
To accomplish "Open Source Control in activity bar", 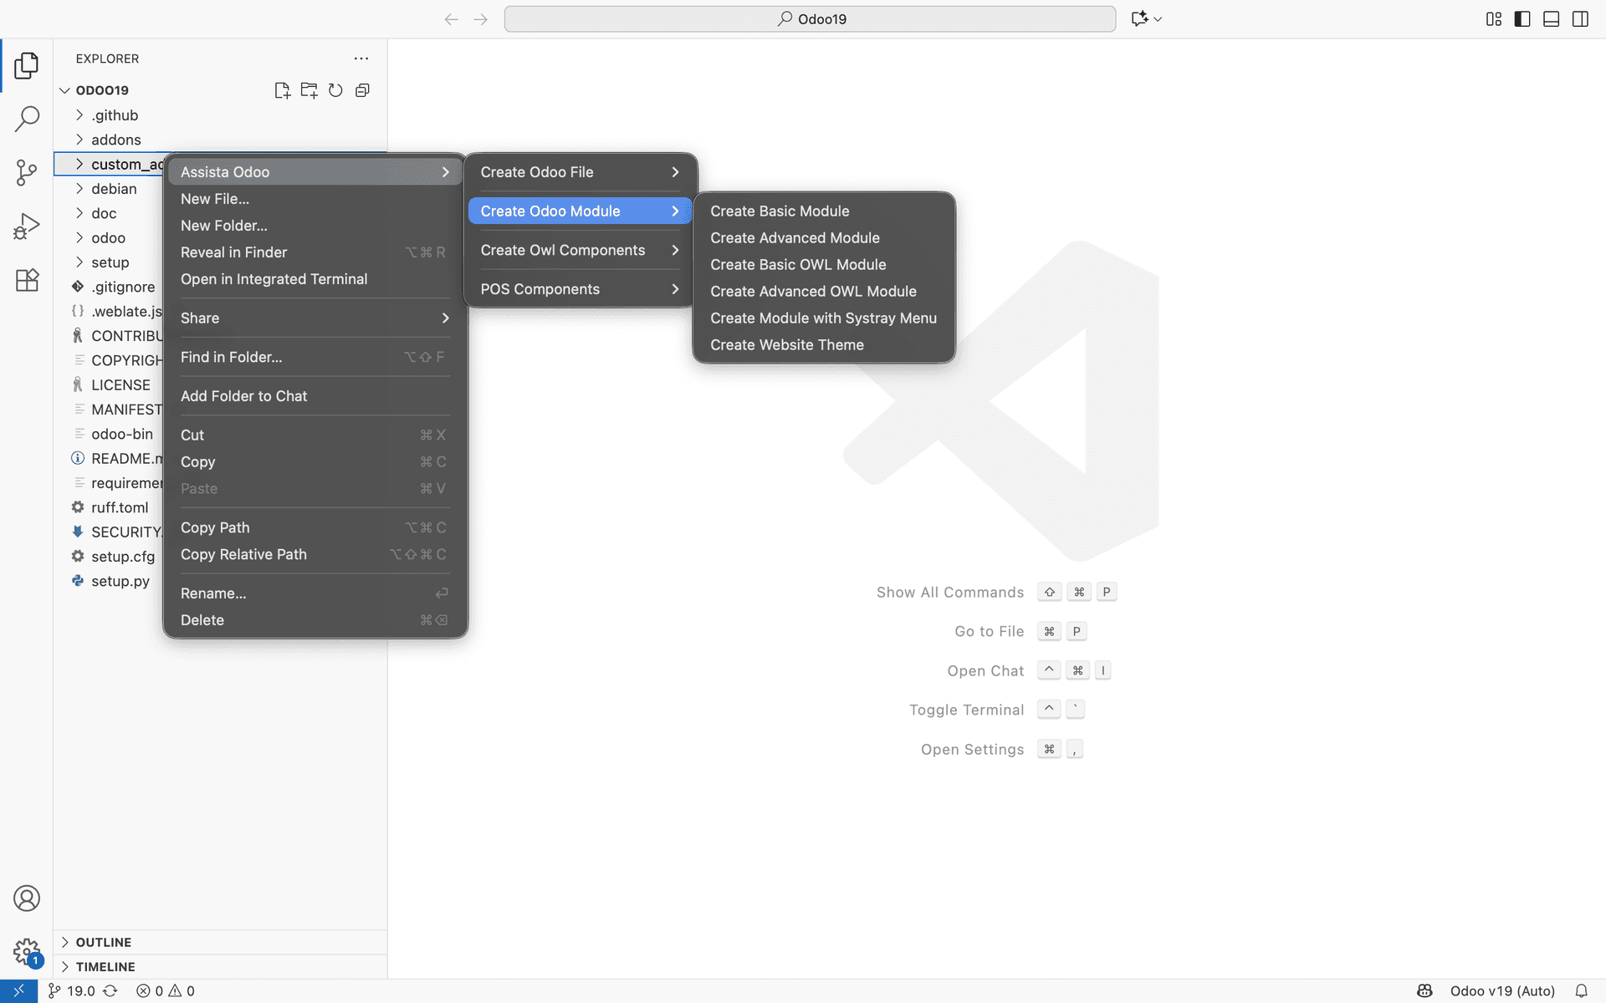I will point(27,173).
